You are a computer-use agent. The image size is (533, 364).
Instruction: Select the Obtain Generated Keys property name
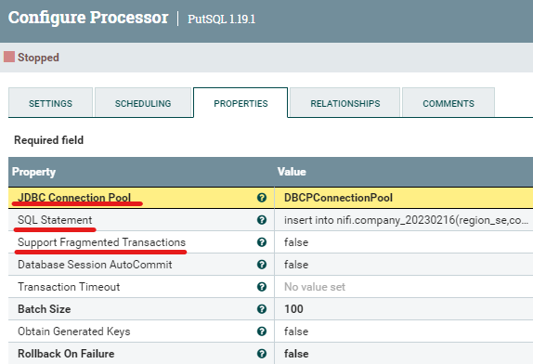point(73,331)
